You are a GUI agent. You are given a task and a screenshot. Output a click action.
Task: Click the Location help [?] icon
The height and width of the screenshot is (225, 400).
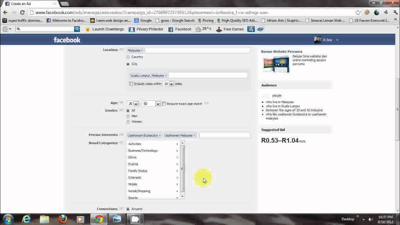(x=121, y=50)
